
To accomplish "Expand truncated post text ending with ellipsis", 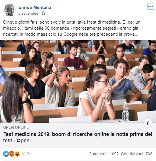I will click(136, 34).
